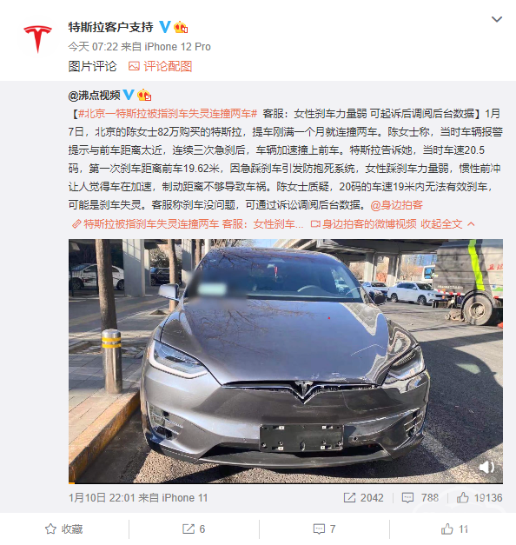Image resolution: width=516 pixels, height=545 pixels.
Task: Click the original post repost count 2042
Action: point(363,498)
